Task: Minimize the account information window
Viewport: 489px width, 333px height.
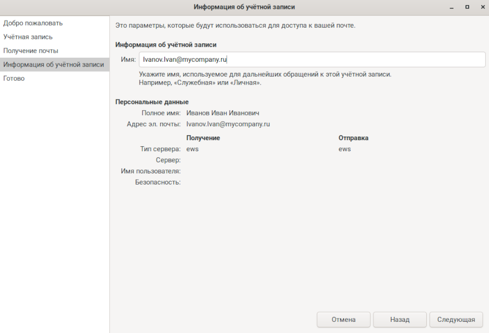Action: coord(451,7)
